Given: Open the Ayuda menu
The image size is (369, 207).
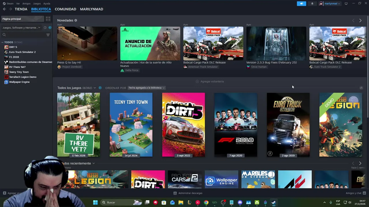Looking at the screenshot, I should pyautogui.click(x=47, y=3).
